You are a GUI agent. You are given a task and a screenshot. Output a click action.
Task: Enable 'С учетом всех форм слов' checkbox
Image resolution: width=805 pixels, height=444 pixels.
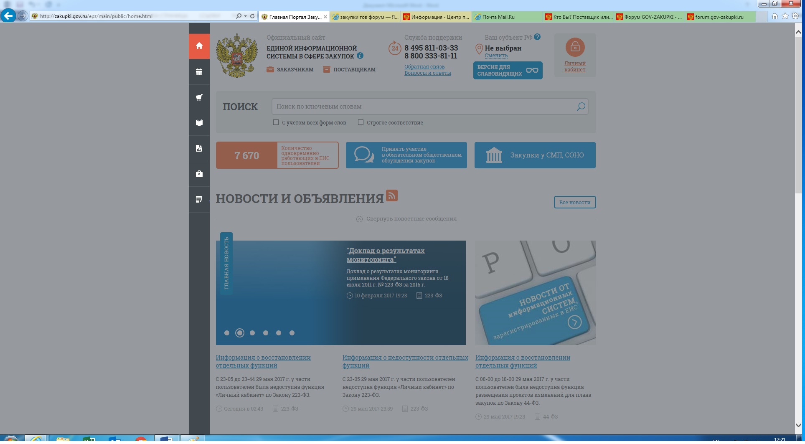click(276, 122)
